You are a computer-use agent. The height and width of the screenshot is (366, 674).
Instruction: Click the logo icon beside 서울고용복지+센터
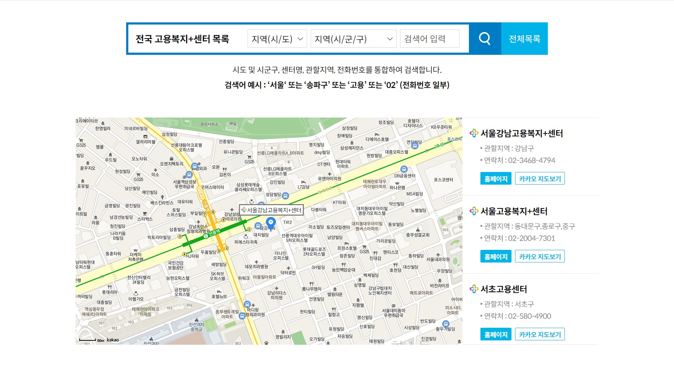point(474,211)
